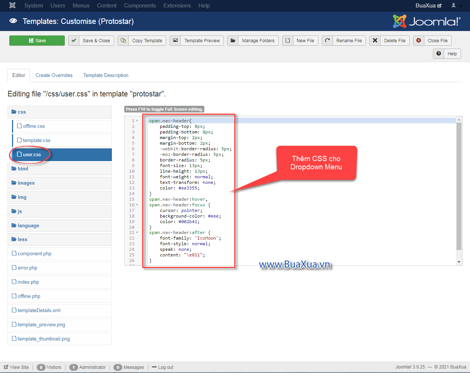Click the red cancel icon of Close File
The image size is (470, 373).
[419, 41]
